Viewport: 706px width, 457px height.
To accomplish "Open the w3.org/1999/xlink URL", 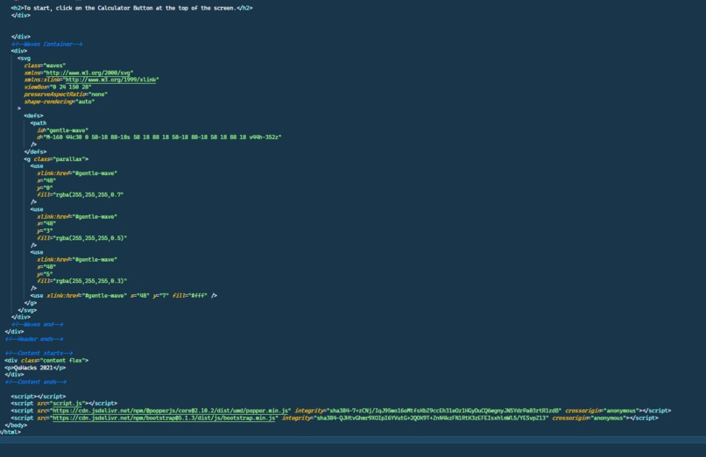I will [x=111, y=80].
